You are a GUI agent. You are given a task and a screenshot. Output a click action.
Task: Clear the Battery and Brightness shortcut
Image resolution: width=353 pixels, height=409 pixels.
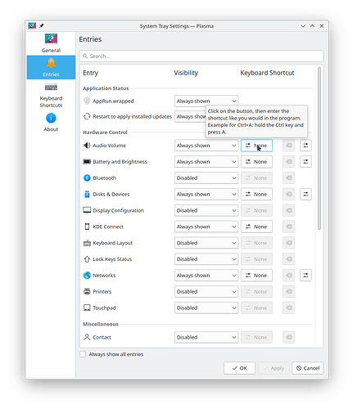[x=288, y=162]
